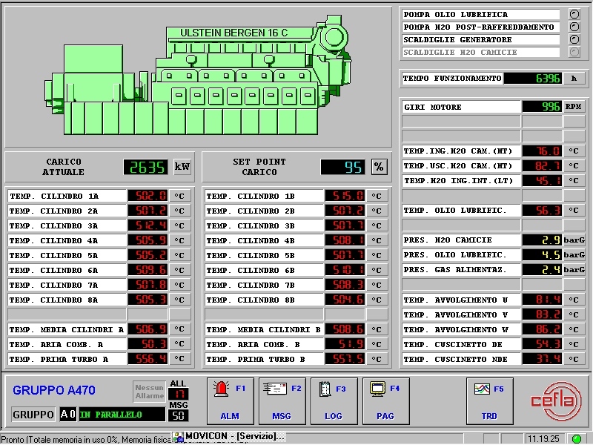
Task: Click the Pronto memory status text
Action: click(x=86, y=439)
